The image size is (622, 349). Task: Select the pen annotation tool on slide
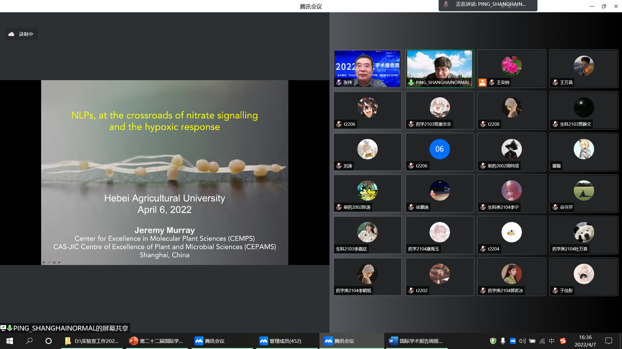pyautogui.click(x=49, y=262)
